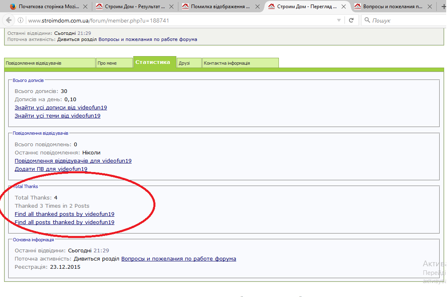Open the URL history dropdown arrow

pyautogui.click(x=339, y=20)
